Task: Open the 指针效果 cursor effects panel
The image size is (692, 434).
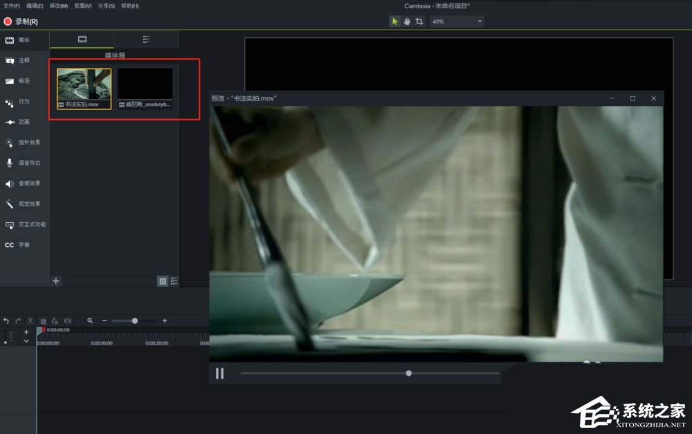Action: [24, 143]
